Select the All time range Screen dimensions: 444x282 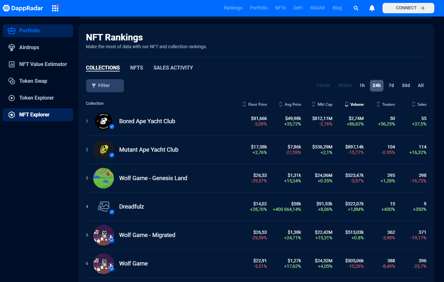click(x=421, y=86)
